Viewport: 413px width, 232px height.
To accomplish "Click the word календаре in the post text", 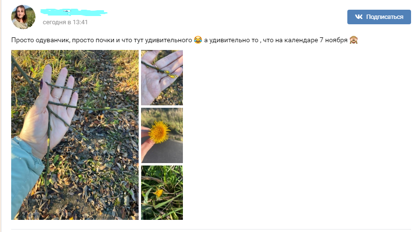I will [x=301, y=40].
